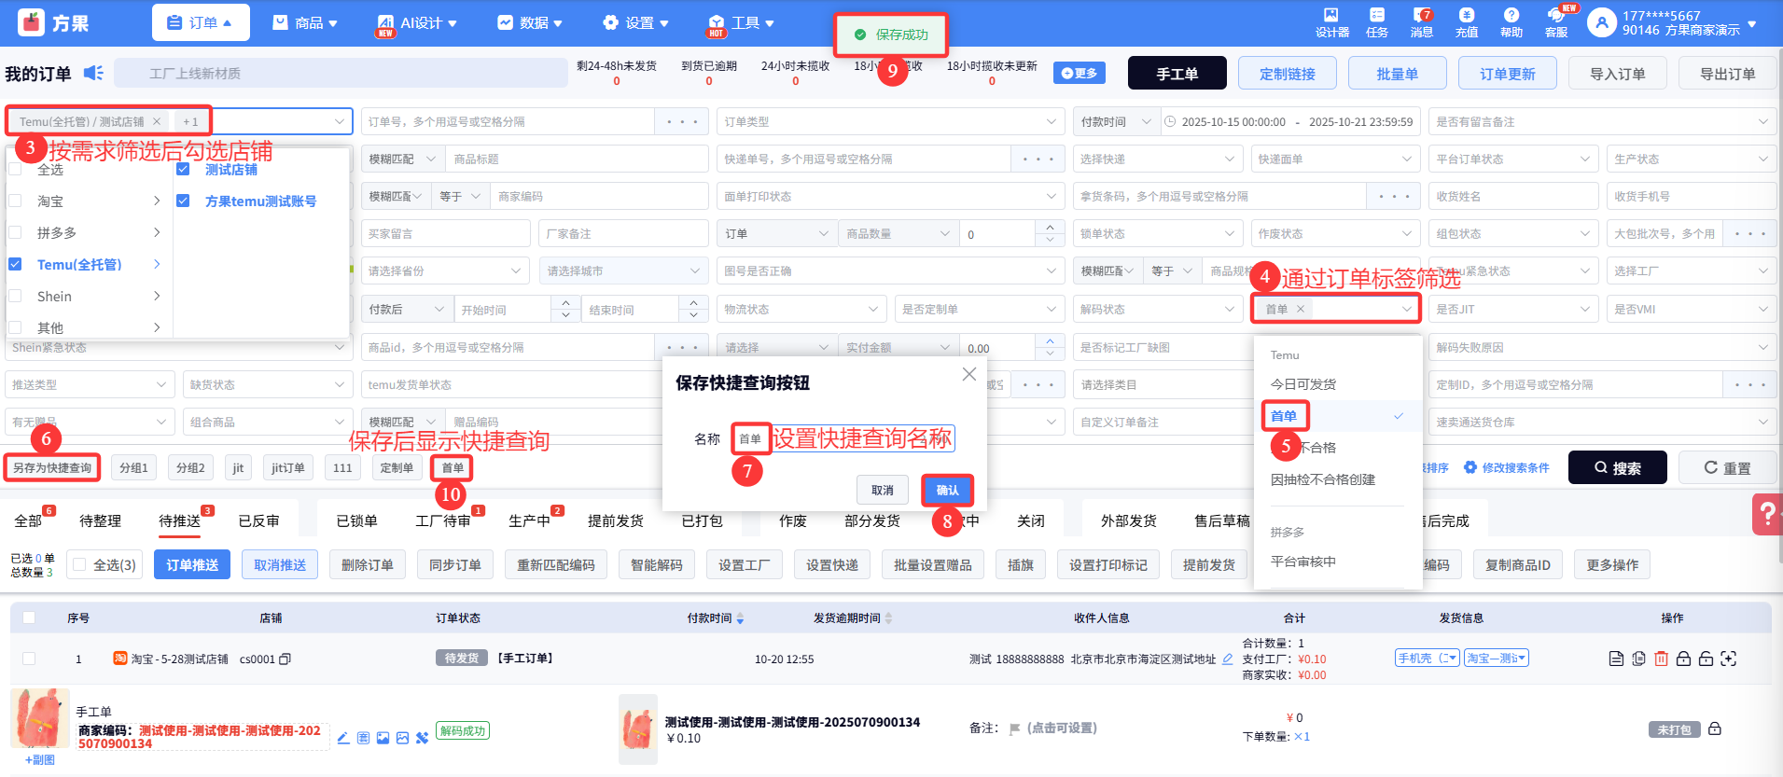Close the 保存快捷查询按钮 dialog with X
This screenshot has height=777, width=1783.
click(969, 374)
